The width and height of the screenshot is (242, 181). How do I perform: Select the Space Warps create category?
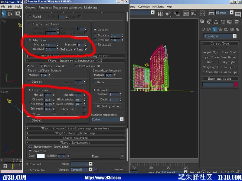(x=232, y=29)
